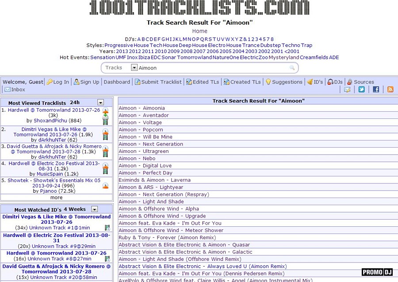398x282 pixels.
Task: Open user Pjanoo profile link
Action: click(x=48, y=191)
